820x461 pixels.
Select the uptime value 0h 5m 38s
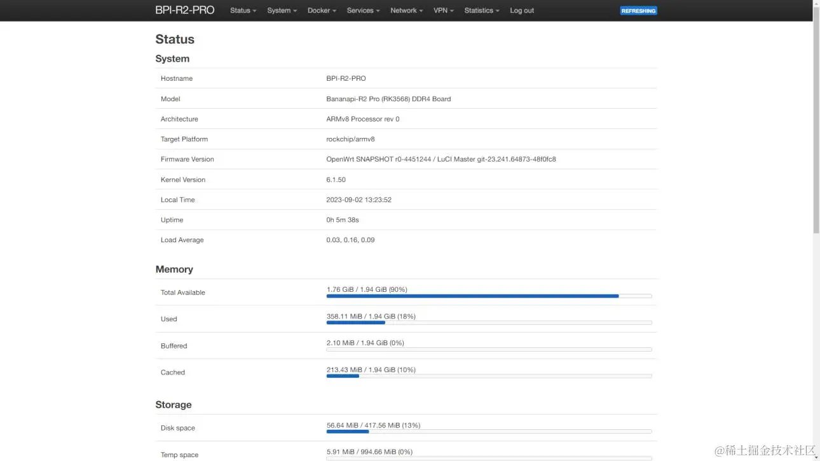[x=343, y=220]
